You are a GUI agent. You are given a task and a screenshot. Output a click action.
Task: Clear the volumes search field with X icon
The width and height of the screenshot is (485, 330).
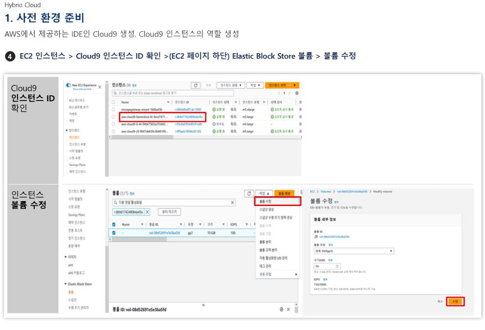tap(232, 203)
